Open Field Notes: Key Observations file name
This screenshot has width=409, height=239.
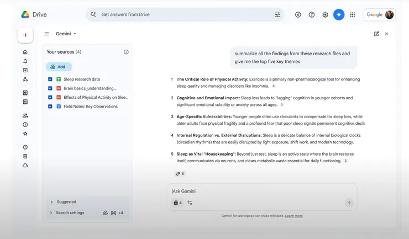coord(91,107)
